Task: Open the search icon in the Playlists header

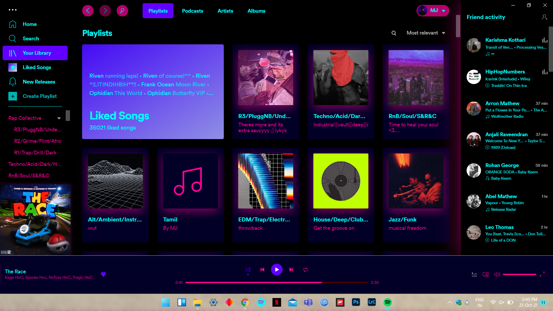Action: (393, 33)
